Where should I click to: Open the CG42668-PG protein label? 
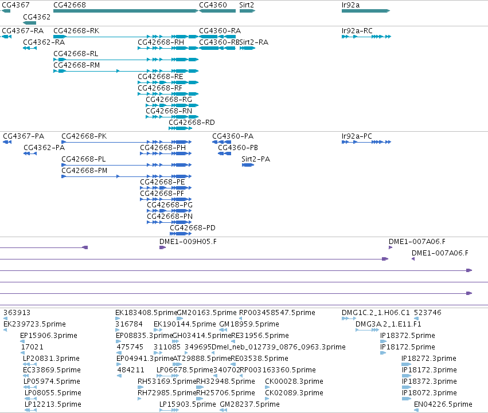click(170, 205)
